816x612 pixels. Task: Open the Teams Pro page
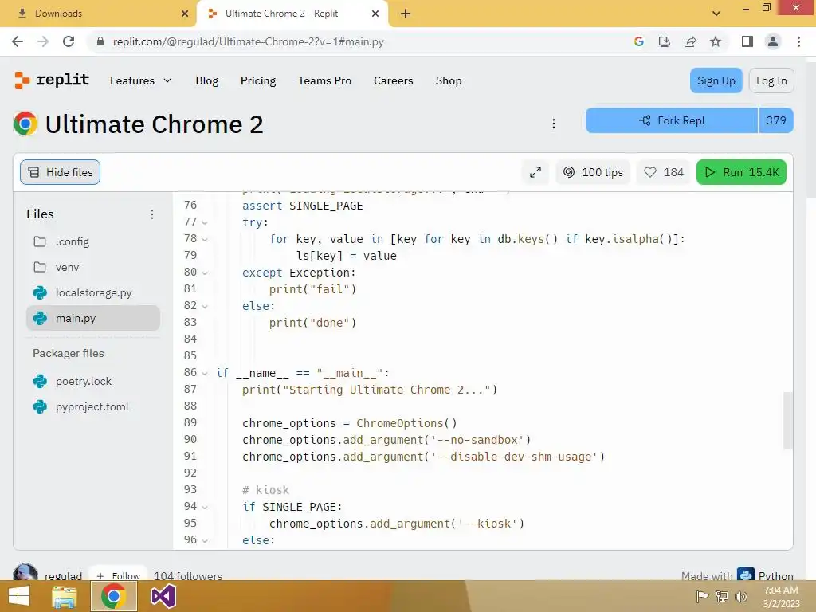(x=325, y=80)
